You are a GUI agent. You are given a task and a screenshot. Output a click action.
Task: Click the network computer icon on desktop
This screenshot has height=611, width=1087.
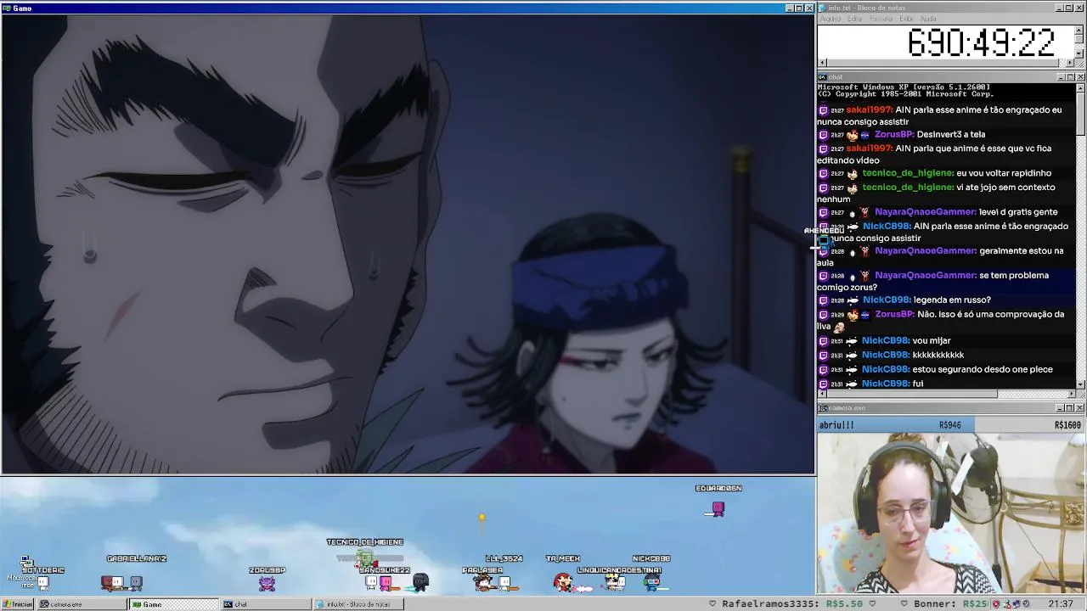[26, 561]
